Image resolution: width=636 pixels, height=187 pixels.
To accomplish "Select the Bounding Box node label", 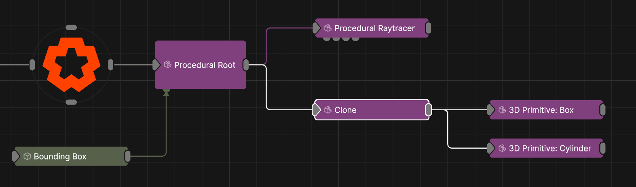I will click(x=60, y=156).
